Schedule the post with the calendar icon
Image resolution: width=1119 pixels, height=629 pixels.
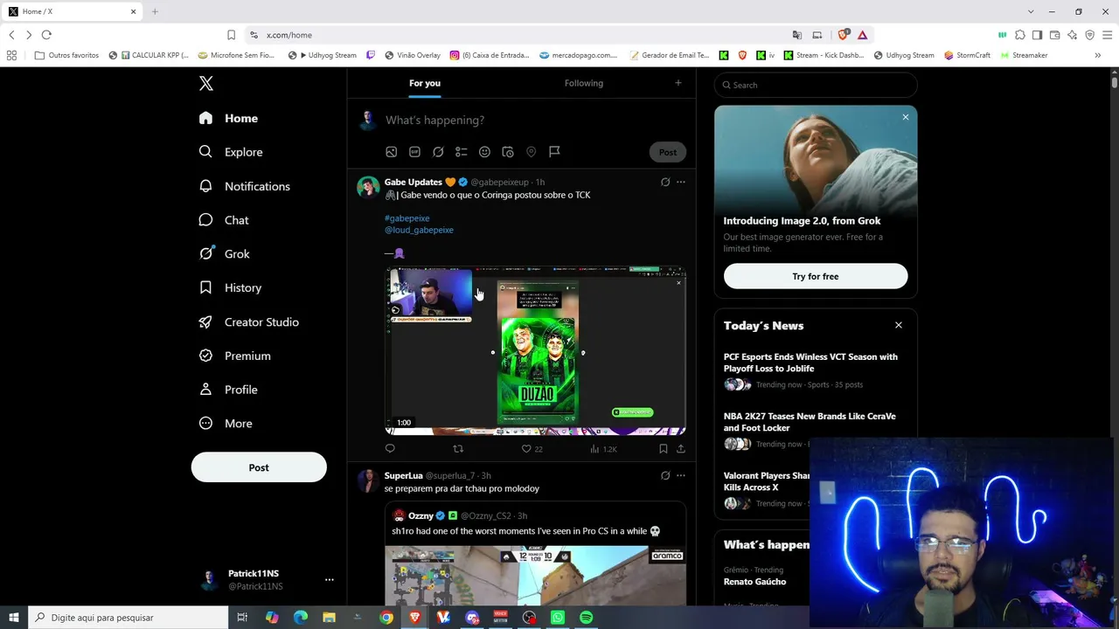508,152
